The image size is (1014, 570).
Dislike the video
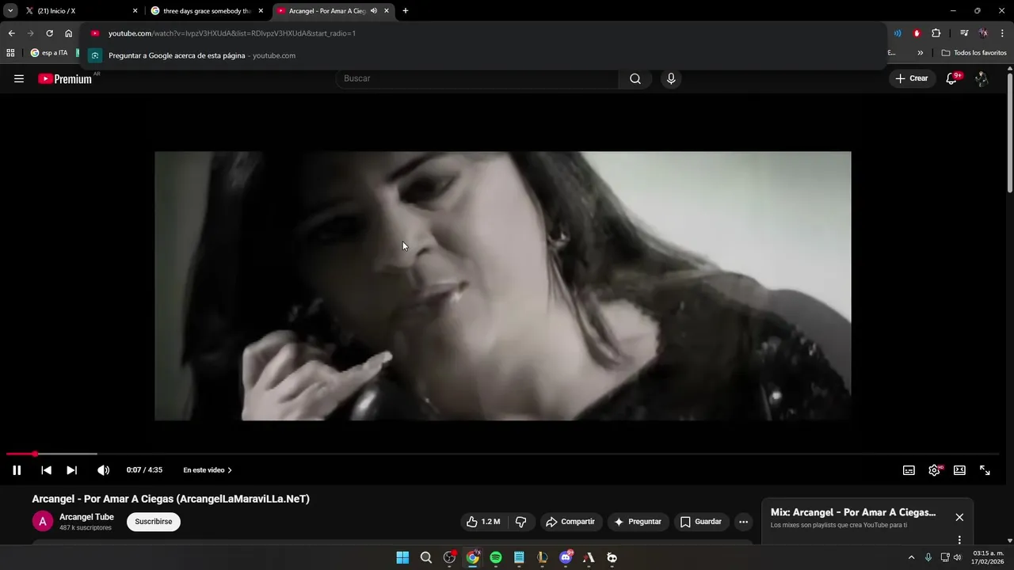[520, 522]
